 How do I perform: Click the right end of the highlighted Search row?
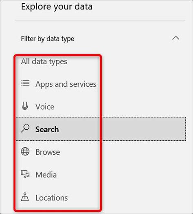pos(177,129)
